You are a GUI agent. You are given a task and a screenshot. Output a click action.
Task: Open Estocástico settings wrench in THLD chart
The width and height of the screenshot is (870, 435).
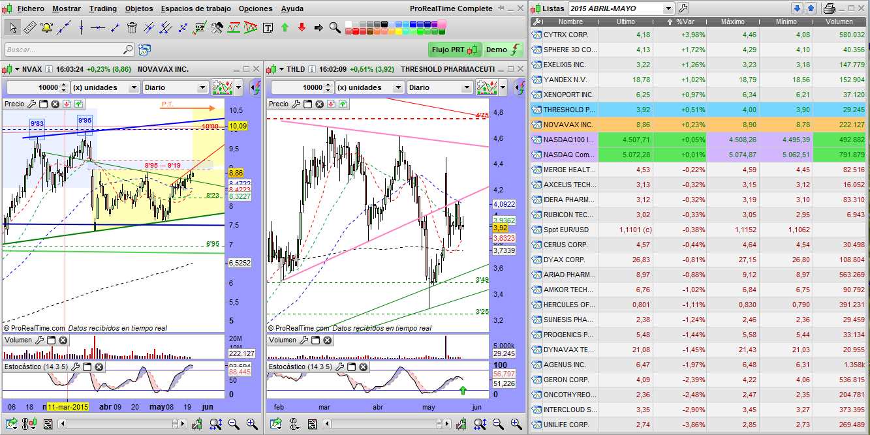[x=339, y=367]
